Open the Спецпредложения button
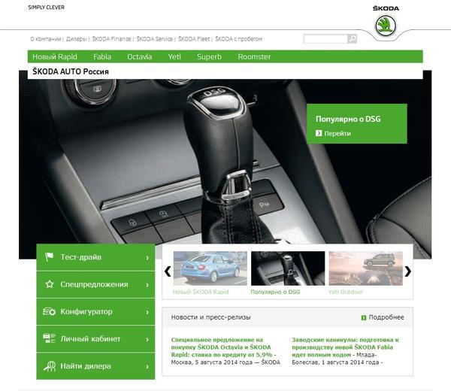Screen dimensions: 451x391 95,284
